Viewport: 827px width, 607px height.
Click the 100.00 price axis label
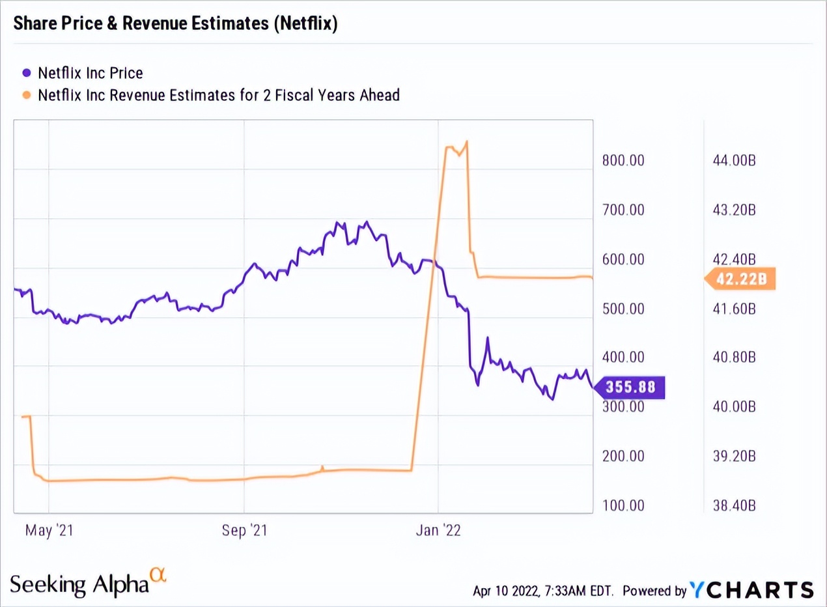(x=622, y=505)
